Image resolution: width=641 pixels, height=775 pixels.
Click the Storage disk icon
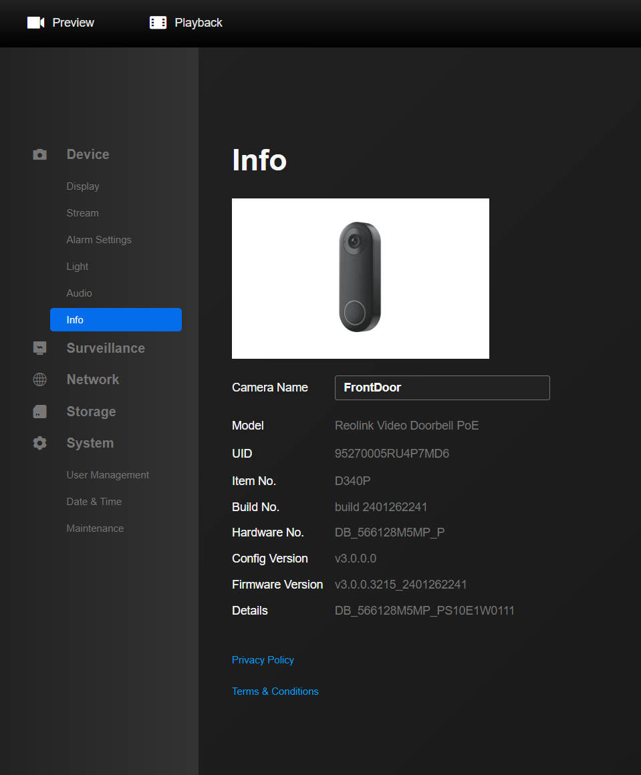tap(39, 411)
